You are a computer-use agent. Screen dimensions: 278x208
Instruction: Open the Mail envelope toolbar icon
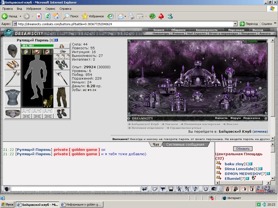[121, 16]
